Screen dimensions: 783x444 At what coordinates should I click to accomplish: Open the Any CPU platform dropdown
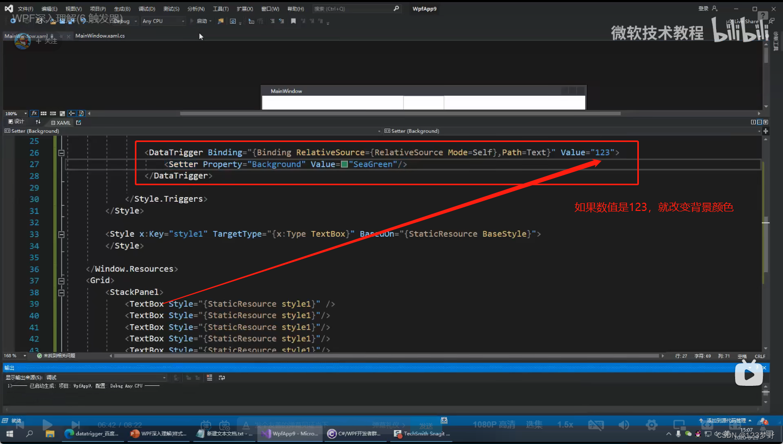coord(163,21)
